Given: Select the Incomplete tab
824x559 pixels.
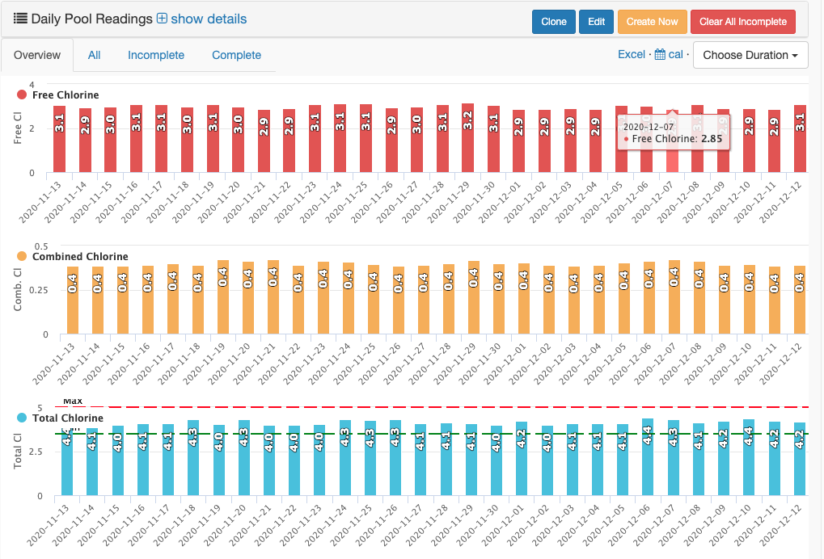Looking at the screenshot, I should coord(156,55).
